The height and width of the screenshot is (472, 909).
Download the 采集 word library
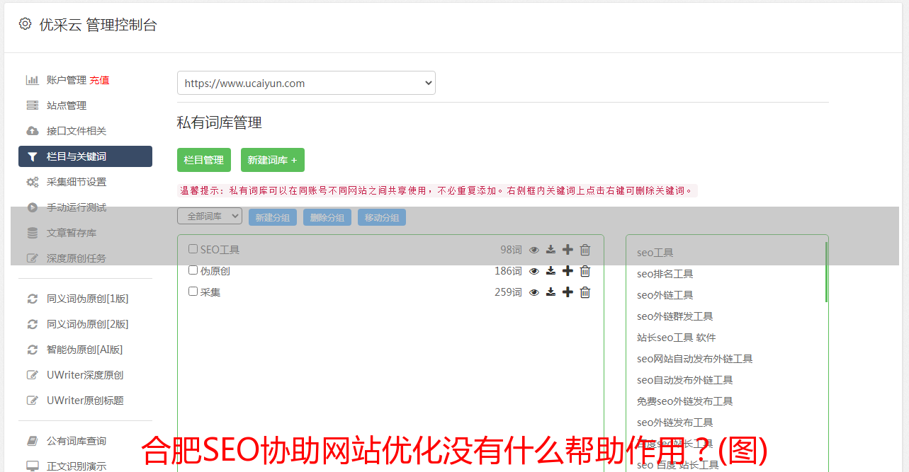551,292
